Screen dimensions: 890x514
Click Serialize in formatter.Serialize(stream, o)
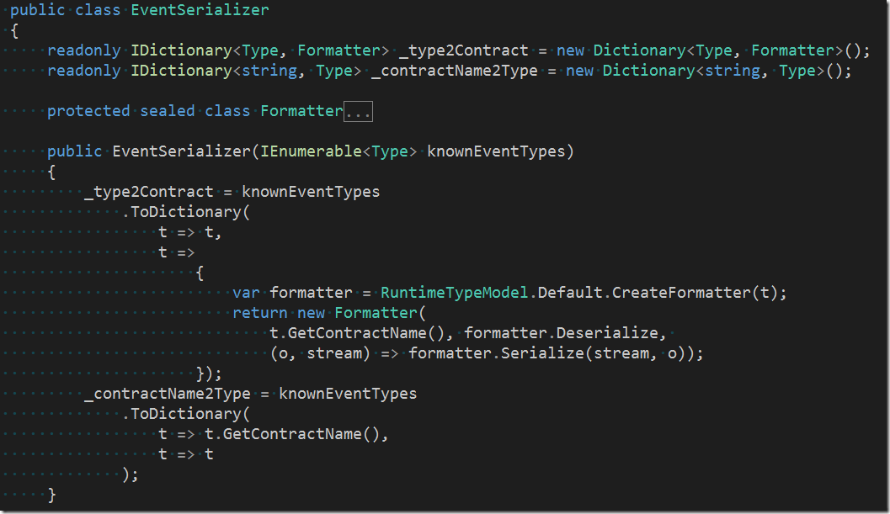[x=542, y=353]
